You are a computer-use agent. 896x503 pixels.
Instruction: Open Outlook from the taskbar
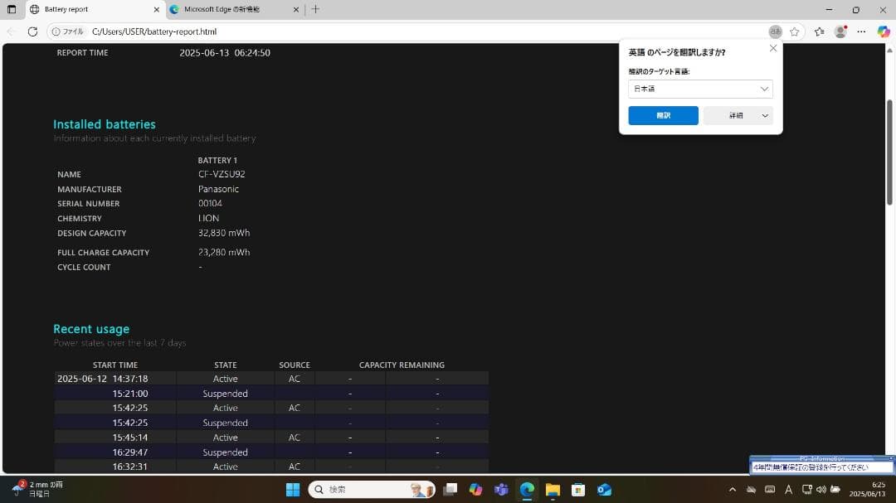click(603, 490)
